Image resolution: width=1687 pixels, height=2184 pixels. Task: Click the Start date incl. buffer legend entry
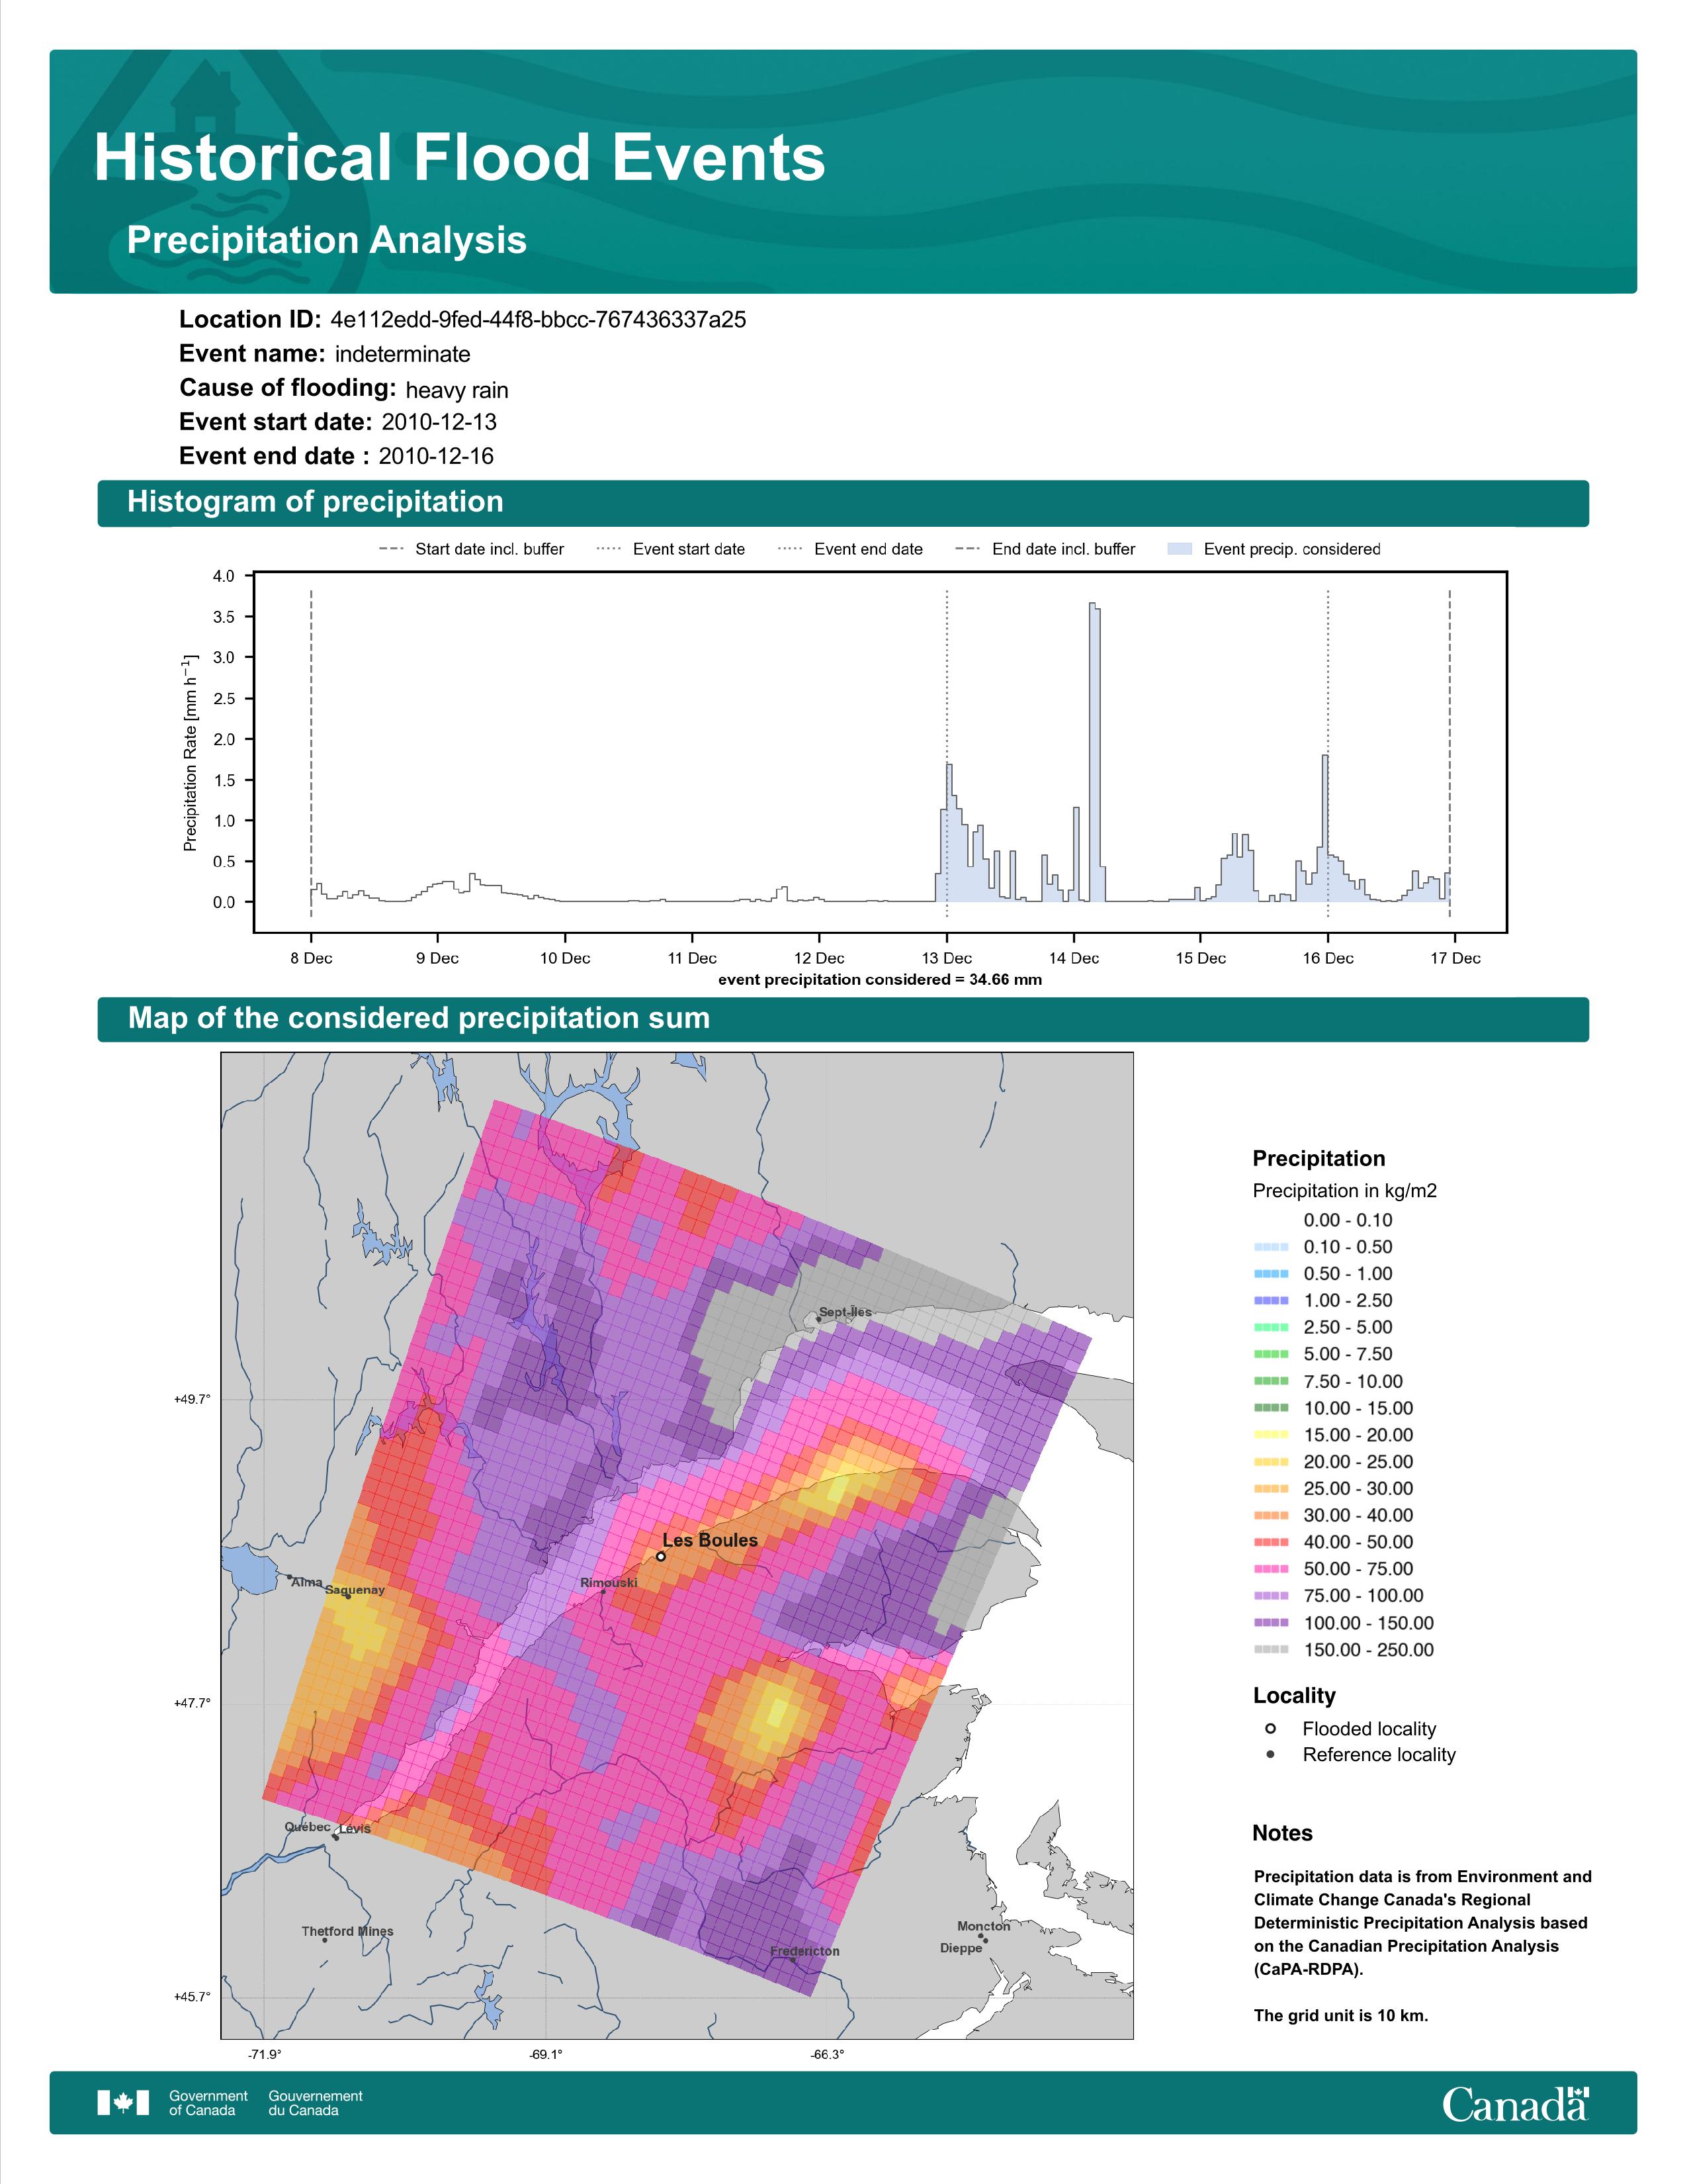pos(471,549)
